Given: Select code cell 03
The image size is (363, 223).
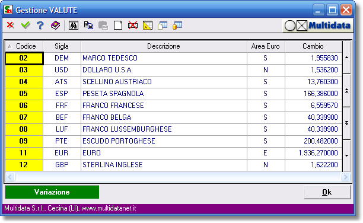Looking at the screenshot, I should coord(24,70).
